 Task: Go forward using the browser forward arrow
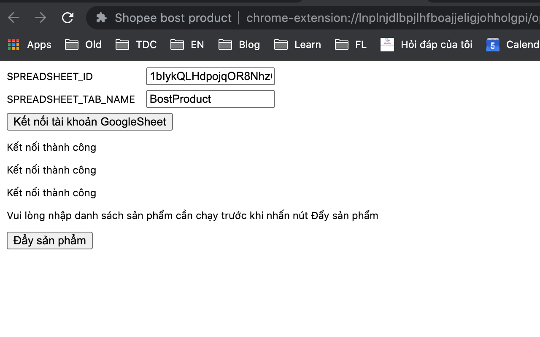tap(40, 18)
